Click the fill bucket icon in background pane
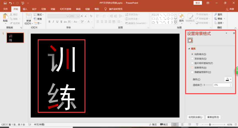The width and height of the screenshot is (238, 128). point(190,40)
